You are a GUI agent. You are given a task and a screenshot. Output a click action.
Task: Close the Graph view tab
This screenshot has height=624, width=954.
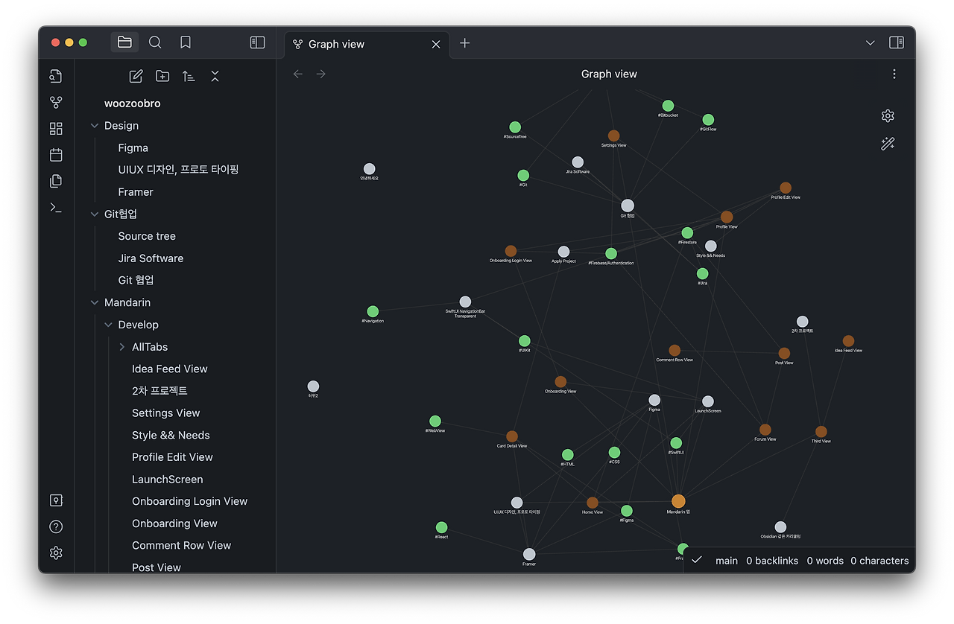(x=436, y=44)
